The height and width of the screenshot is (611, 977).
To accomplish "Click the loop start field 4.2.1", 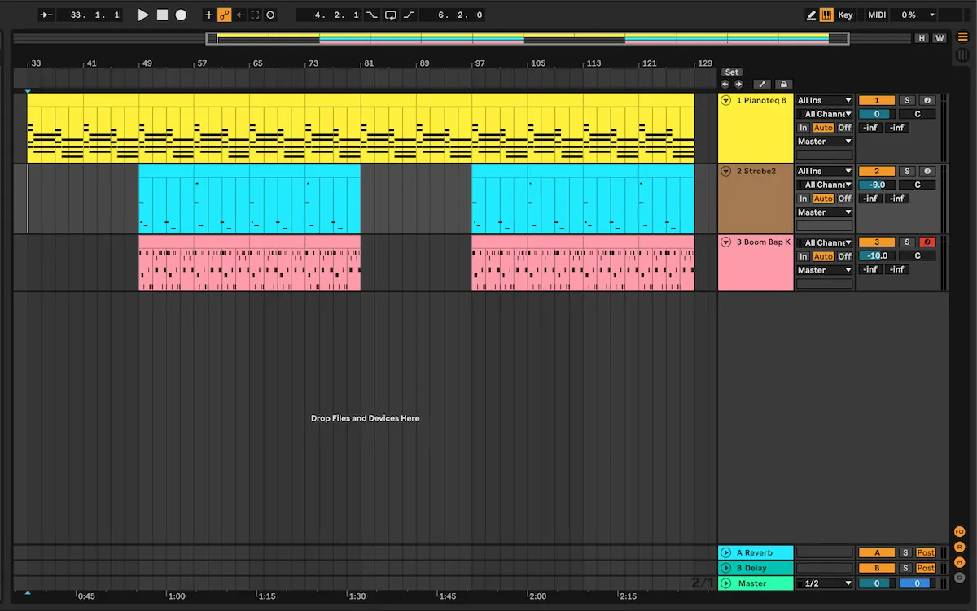I will (x=328, y=15).
